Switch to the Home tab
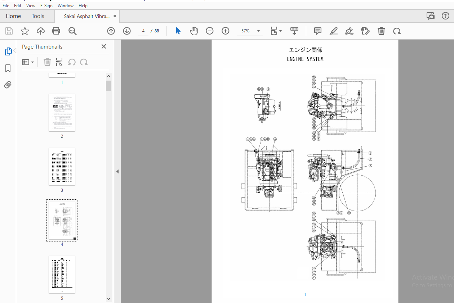Image resolution: width=454 pixels, height=303 pixels. [x=13, y=16]
